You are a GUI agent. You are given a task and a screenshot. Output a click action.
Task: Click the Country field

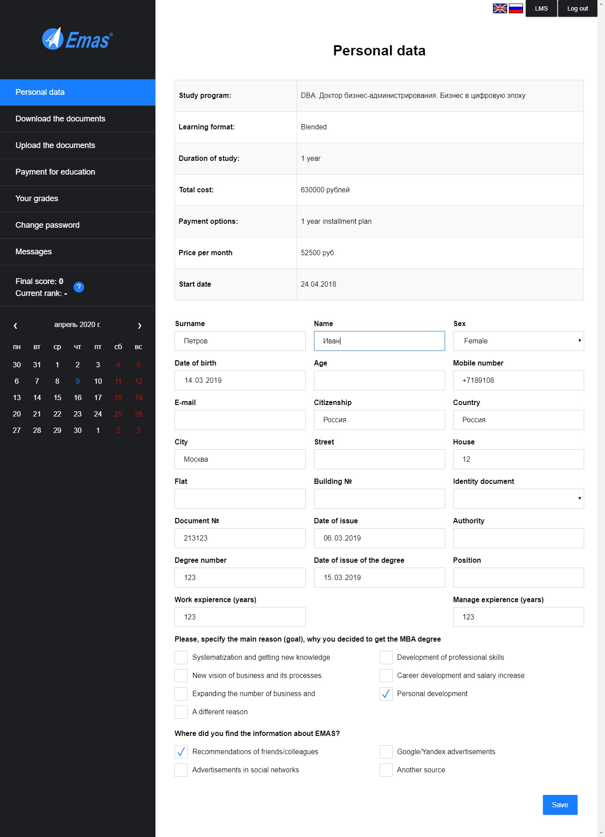click(518, 420)
